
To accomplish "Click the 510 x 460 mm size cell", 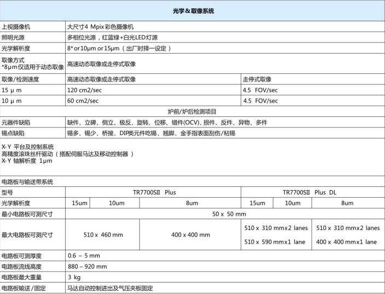I will pos(102,235).
